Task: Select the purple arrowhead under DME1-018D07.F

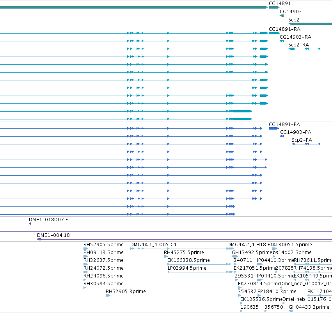Action: pyautogui.click(x=30, y=224)
